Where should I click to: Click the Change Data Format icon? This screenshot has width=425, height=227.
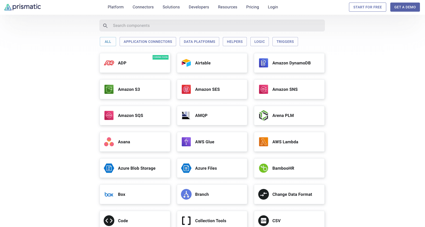coord(264,194)
